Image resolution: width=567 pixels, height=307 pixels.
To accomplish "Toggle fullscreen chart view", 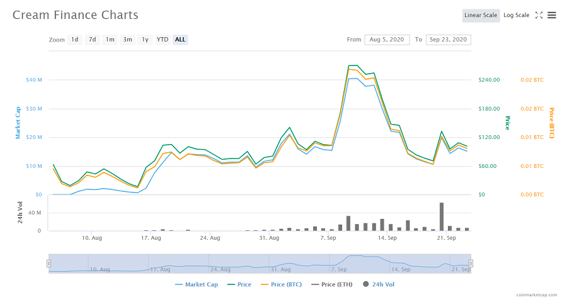I will 539,15.
